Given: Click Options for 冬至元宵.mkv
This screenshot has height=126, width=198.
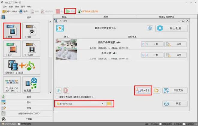Looking at the screenshot, I should click(175, 55).
